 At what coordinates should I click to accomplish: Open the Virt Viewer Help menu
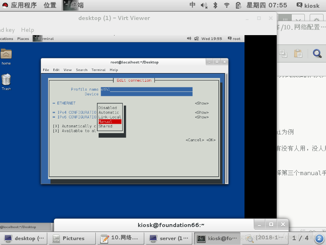tap(27, 30)
